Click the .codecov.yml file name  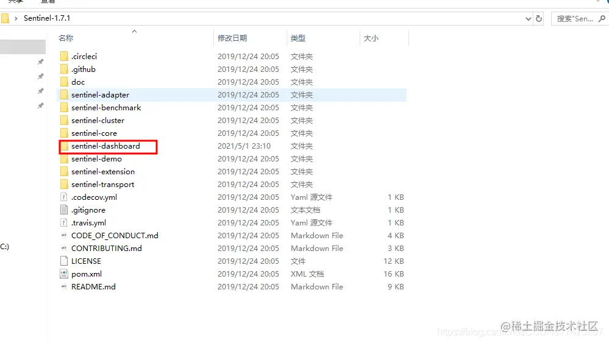pos(94,197)
